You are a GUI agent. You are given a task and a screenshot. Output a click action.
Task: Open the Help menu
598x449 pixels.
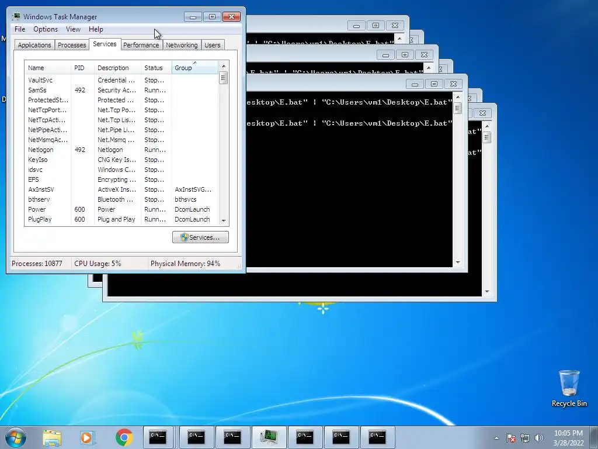pos(96,29)
